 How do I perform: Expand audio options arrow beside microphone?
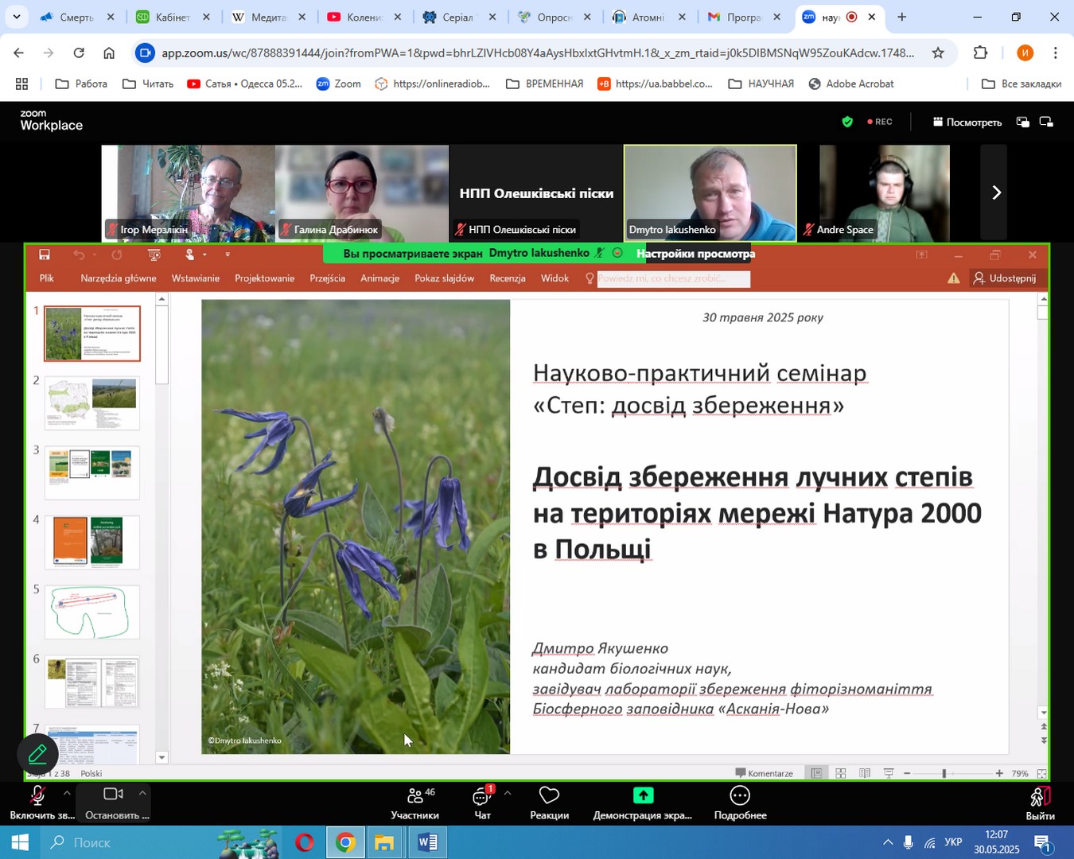point(67,793)
